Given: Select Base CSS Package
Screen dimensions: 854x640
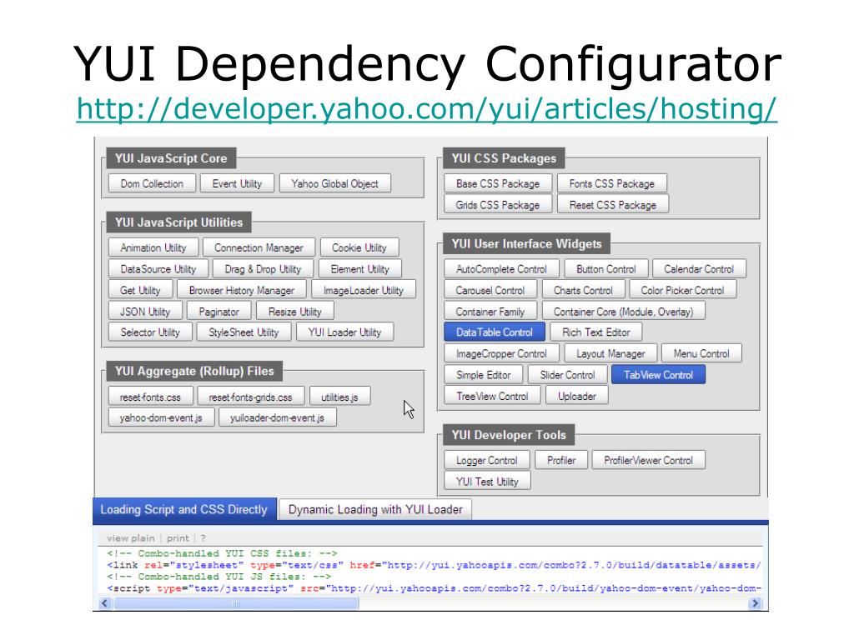Looking at the screenshot, I should 498,183.
